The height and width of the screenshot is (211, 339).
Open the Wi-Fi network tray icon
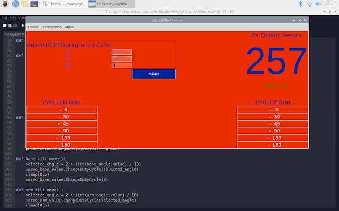309,4
